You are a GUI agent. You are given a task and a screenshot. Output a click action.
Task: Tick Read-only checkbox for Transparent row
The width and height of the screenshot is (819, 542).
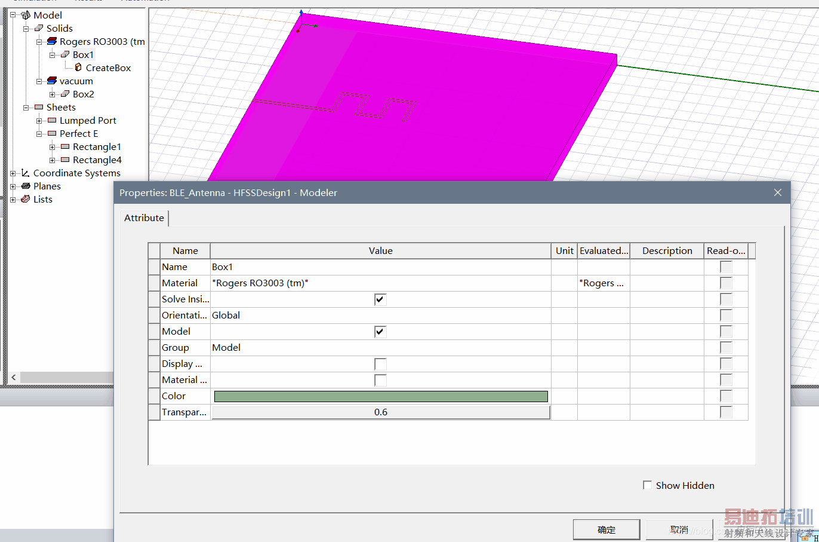pos(726,412)
